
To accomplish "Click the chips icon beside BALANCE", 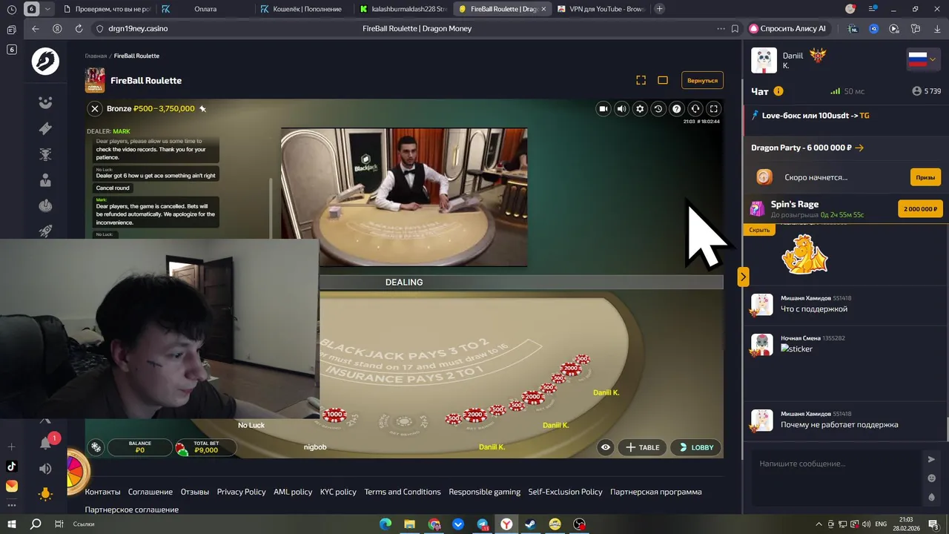I will pos(96,447).
